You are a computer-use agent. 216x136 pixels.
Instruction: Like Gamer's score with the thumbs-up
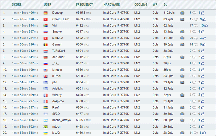pos(205,44)
